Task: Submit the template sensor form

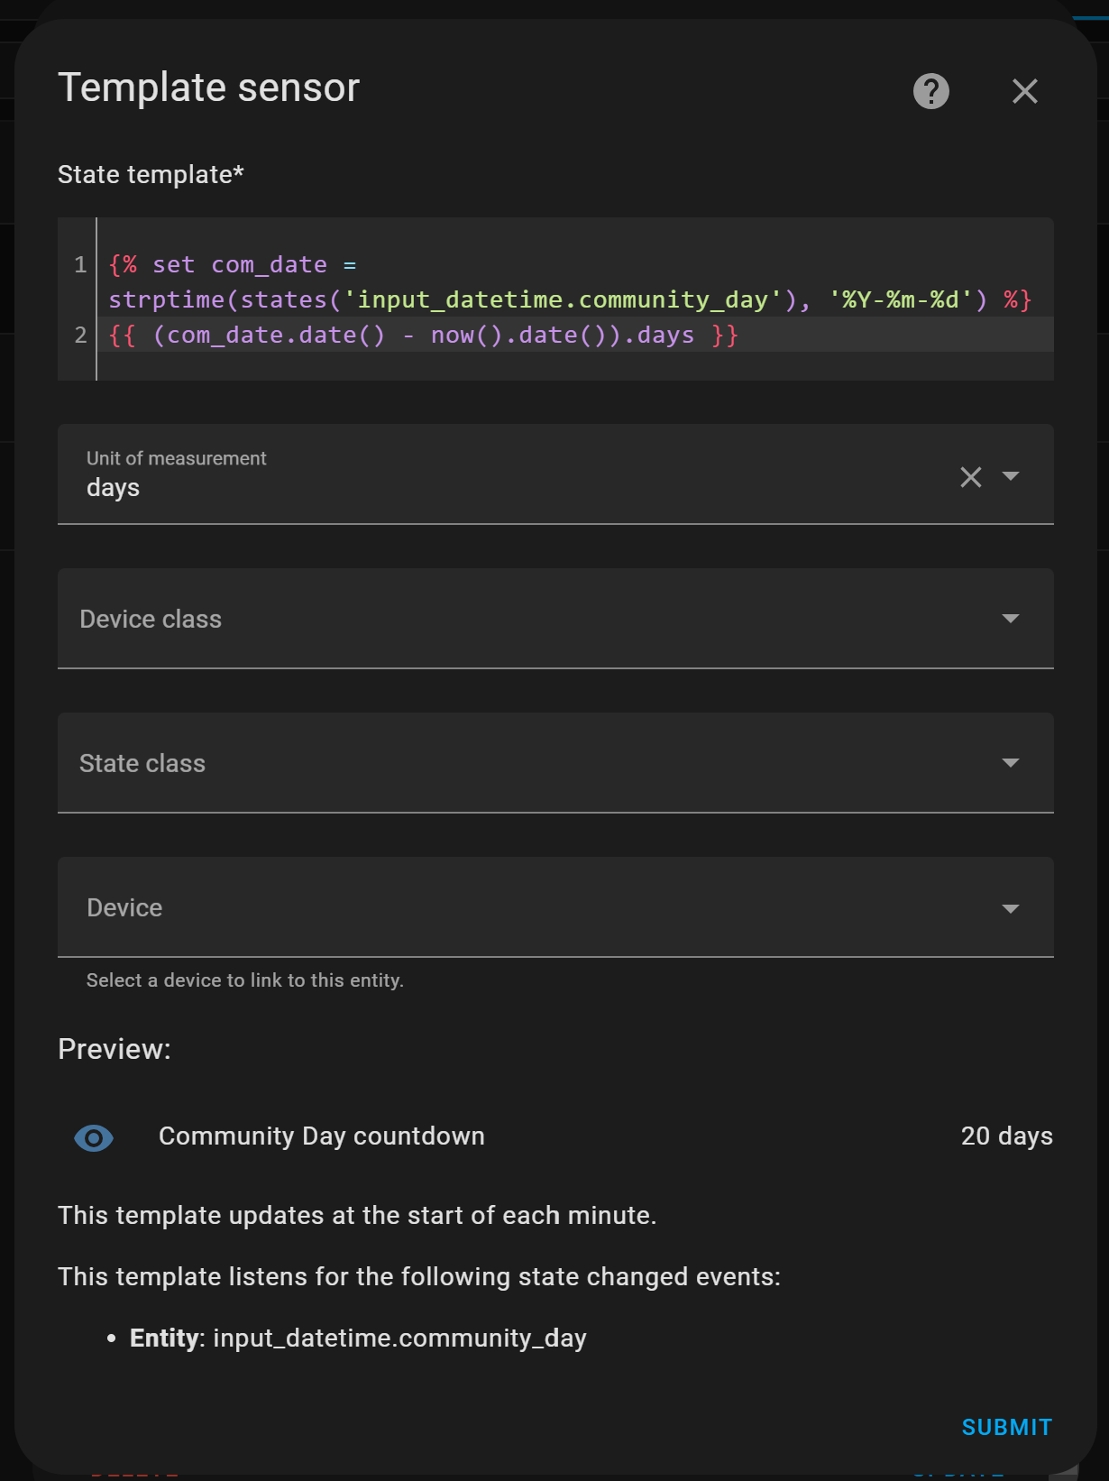Action: [1007, 1427]
